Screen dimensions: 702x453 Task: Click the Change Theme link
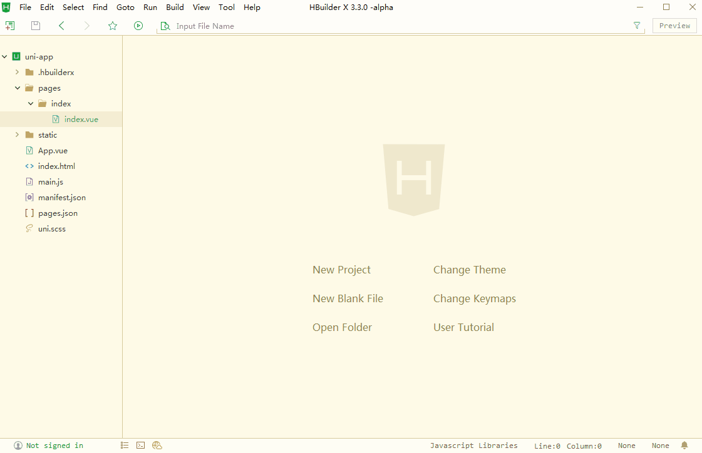pos(469,270)
